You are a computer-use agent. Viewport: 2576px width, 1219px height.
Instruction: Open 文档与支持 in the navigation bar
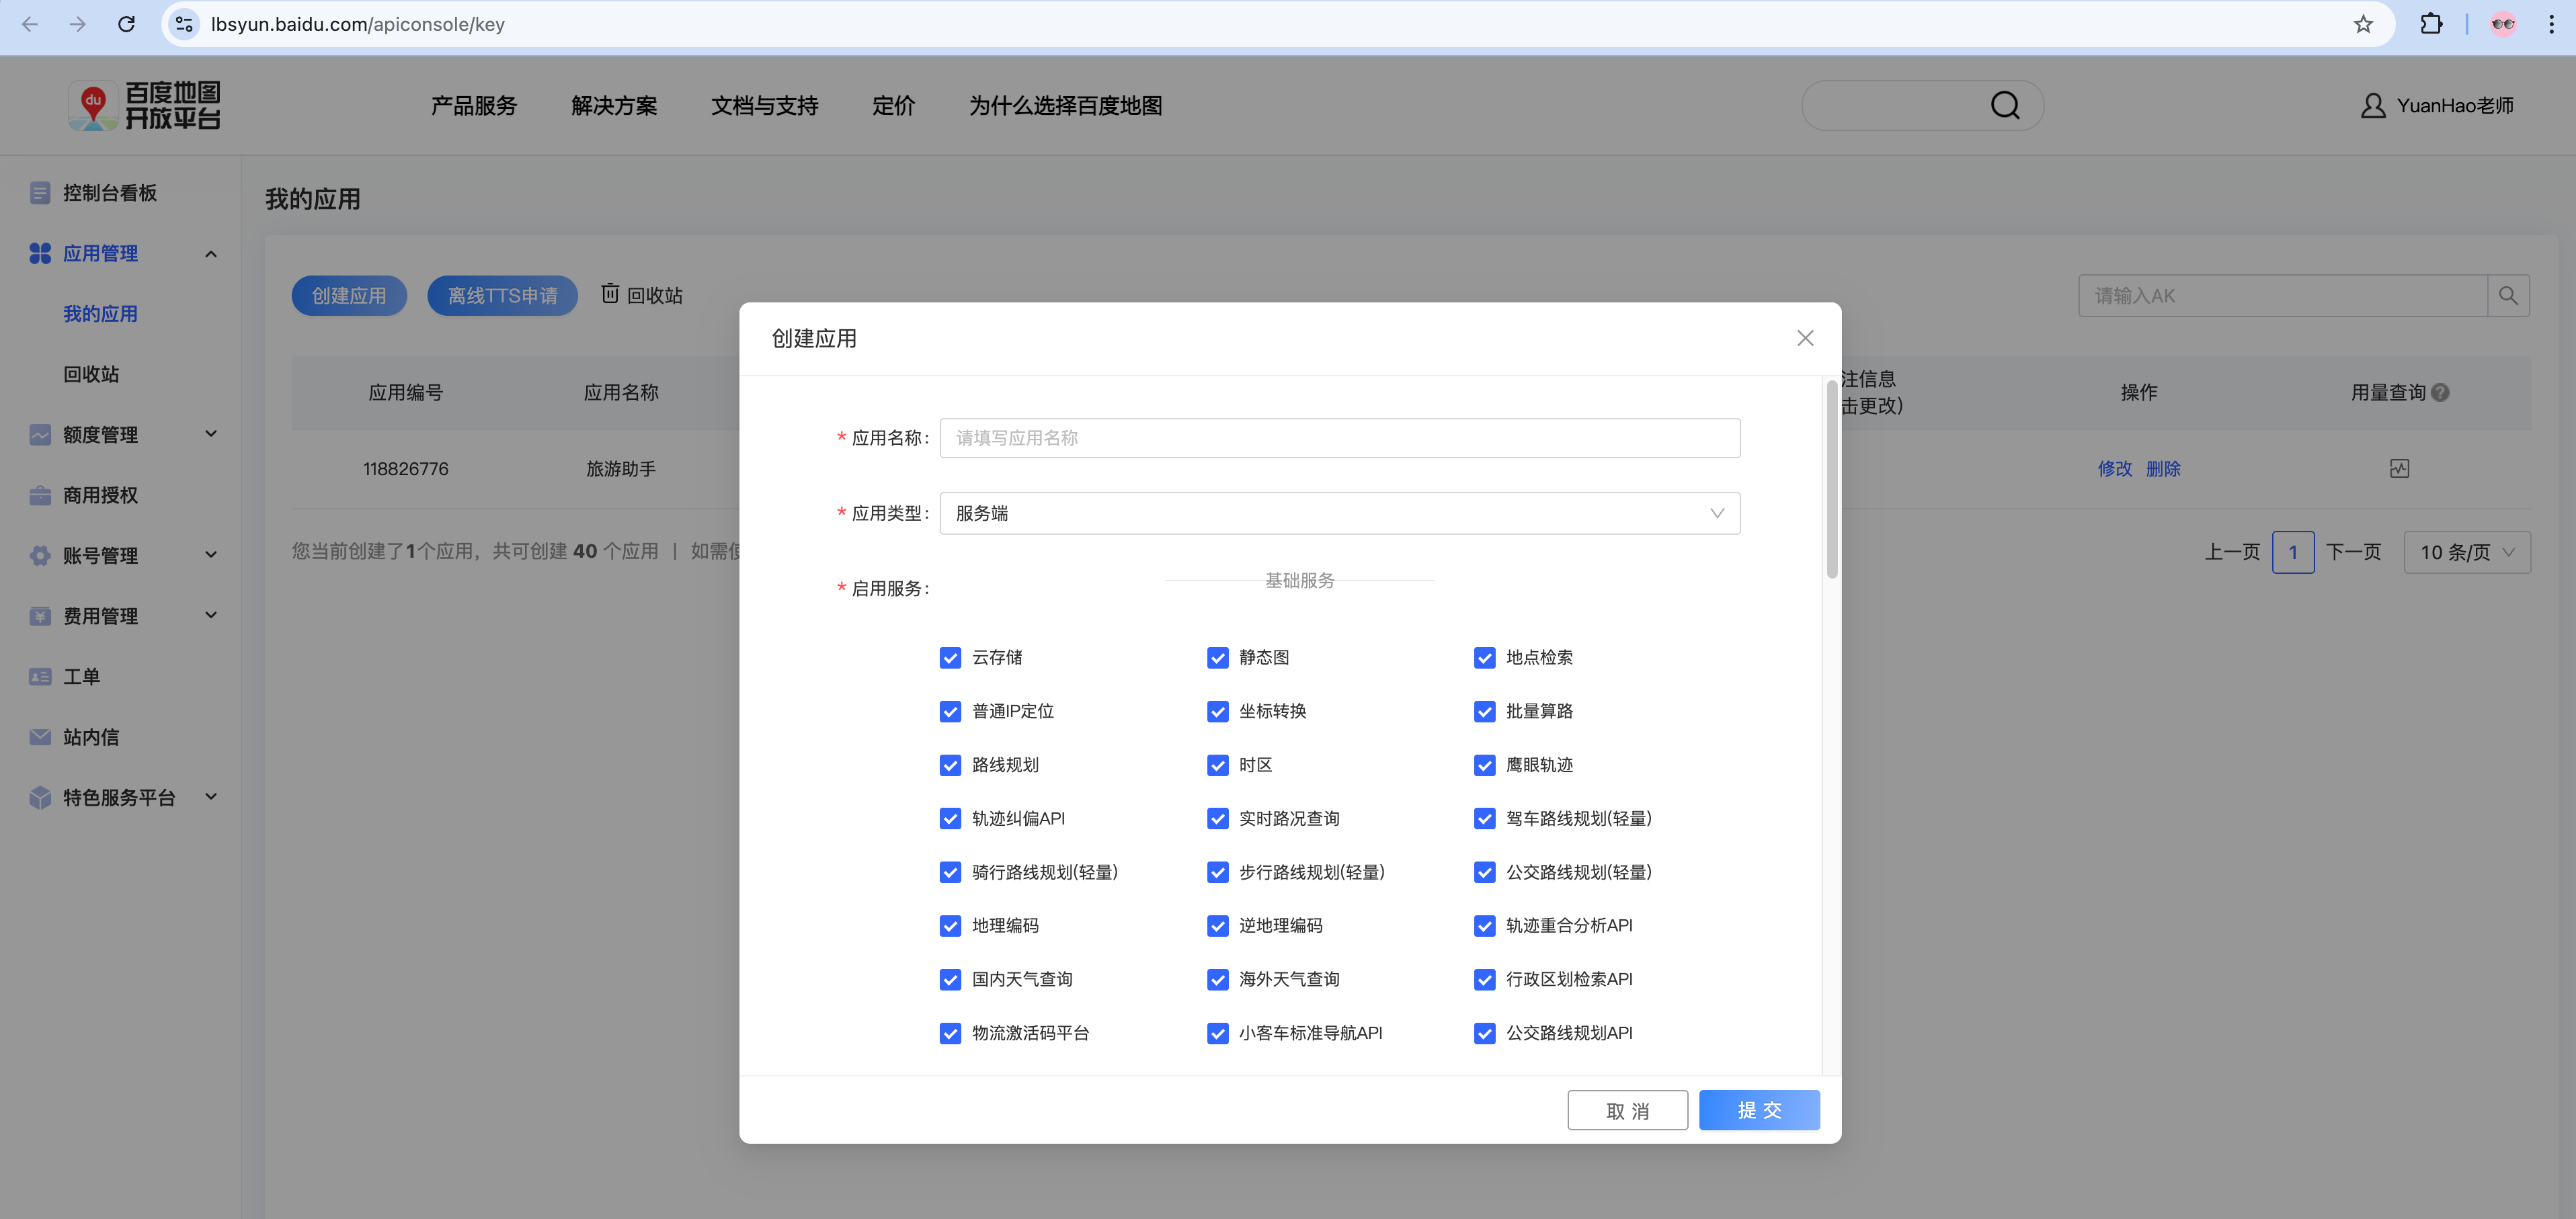click(x=764, y=106)
